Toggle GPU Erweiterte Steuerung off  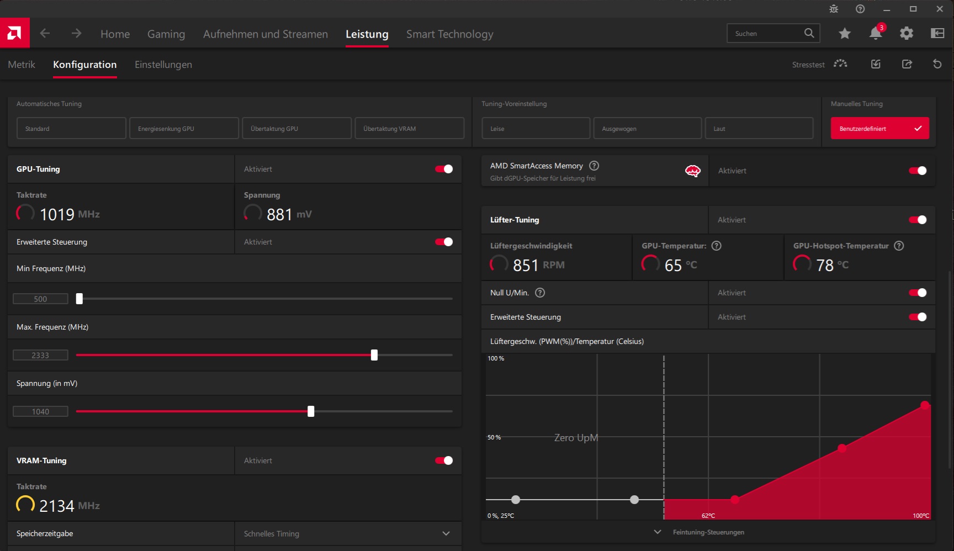coord(444,242)
